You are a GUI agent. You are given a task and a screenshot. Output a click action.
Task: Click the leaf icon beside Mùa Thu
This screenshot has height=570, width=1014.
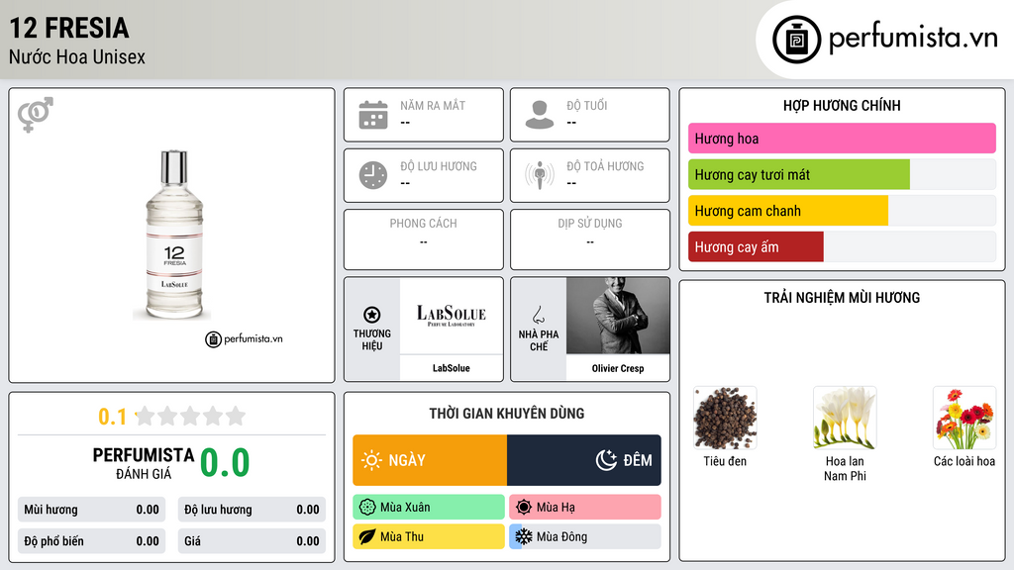tap(367, 537)
